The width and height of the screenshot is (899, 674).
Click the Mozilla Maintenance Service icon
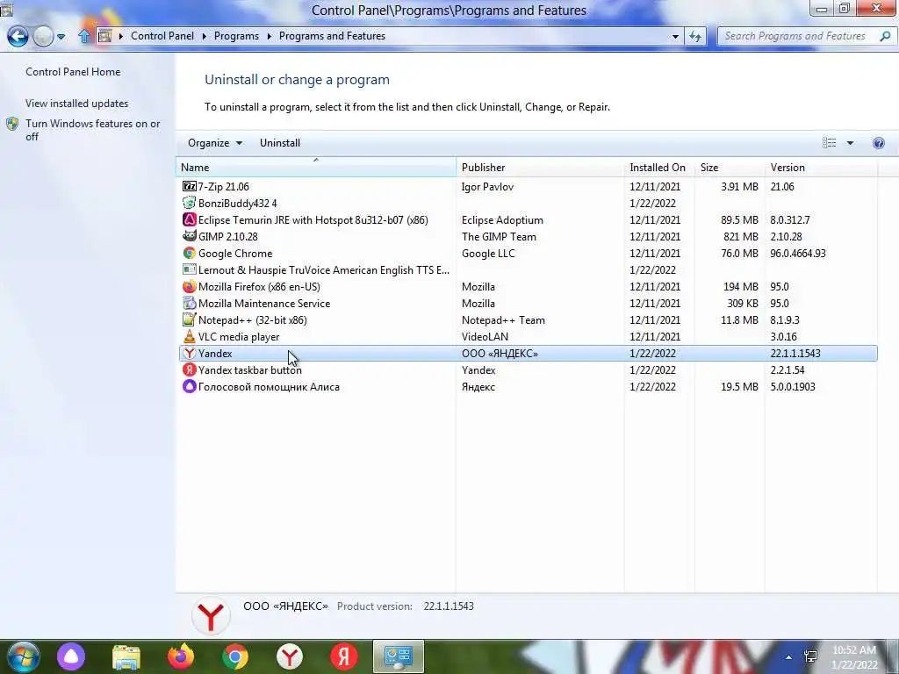[190, 303]
